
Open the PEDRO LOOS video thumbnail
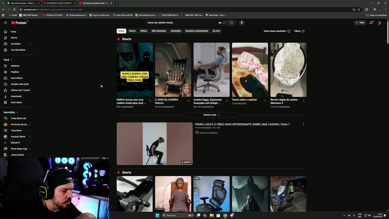pyautogui.click(x=155, y=144)
